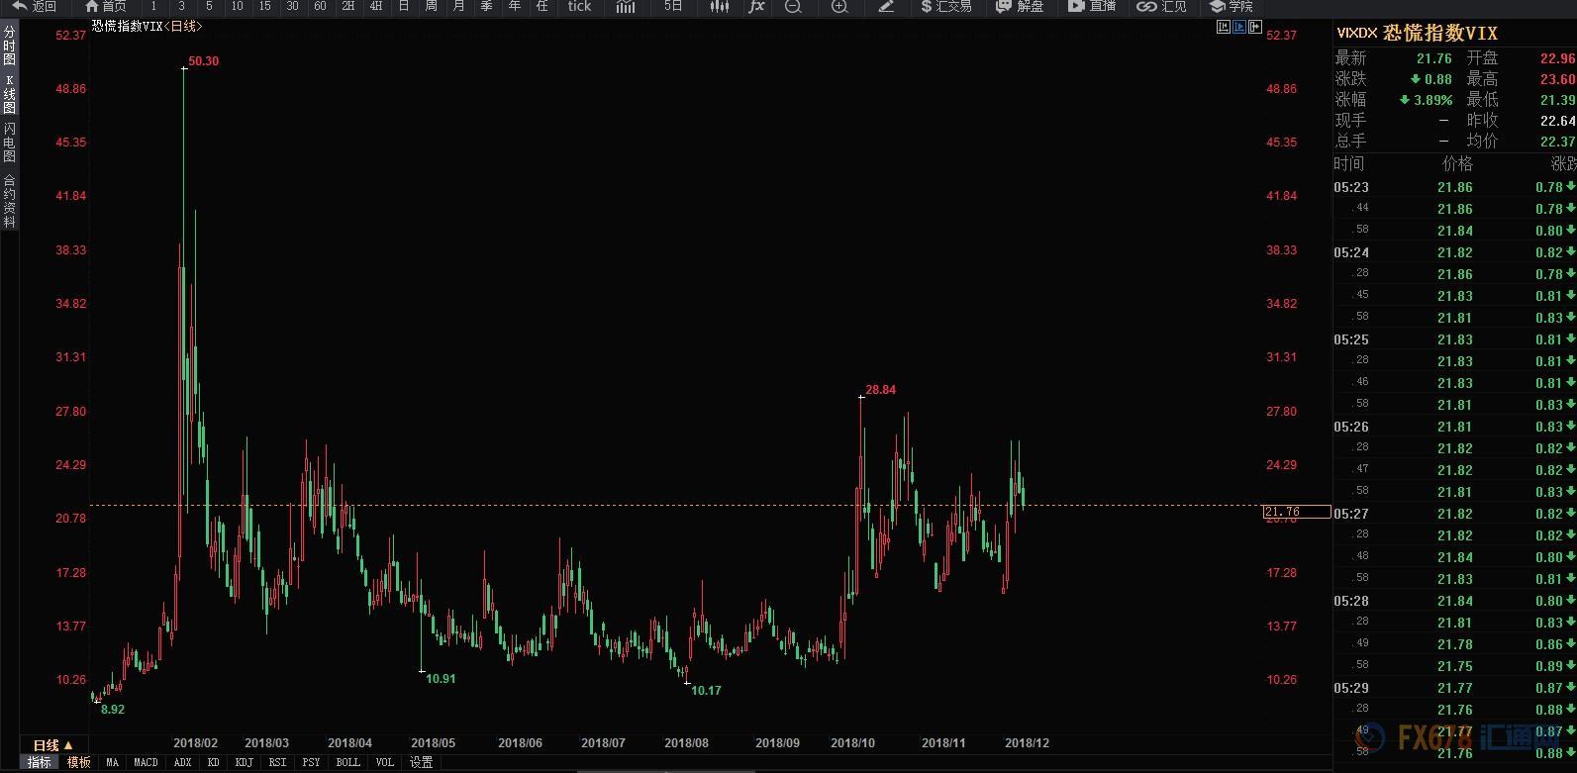The image size is (1577, 773).
Task: Switch to 60-minute timeframe
Action: point(320,6)
